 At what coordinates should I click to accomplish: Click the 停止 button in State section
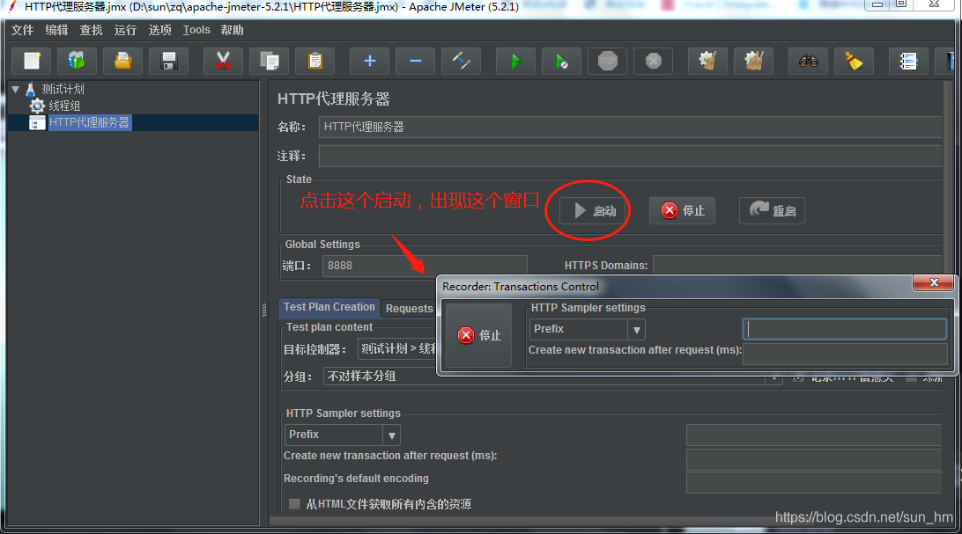[682, 210]
